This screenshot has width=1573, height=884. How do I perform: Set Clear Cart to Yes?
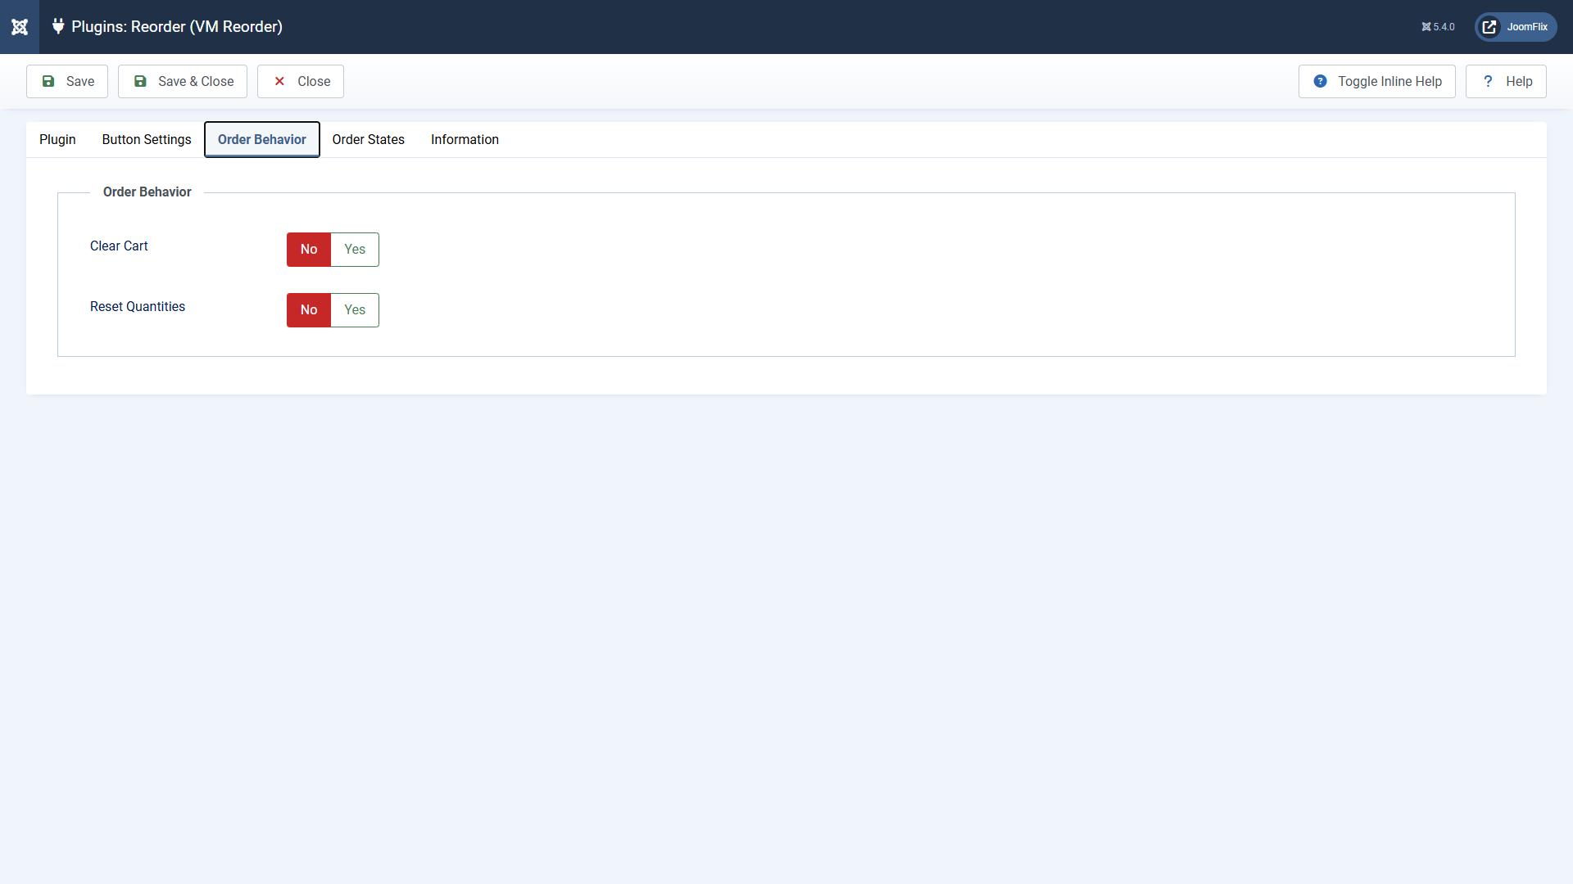click(355, 250)
